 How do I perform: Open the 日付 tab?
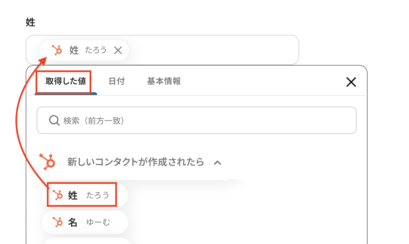click(x=117, y=82)
